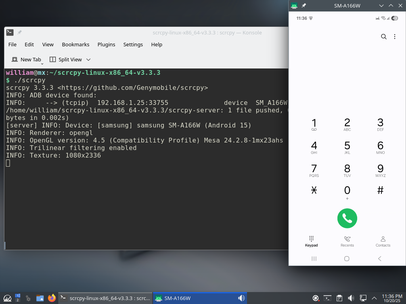The image size is (406, 304).
Task: Open the Bookmarks menu
Action: pyautogui.click(x=75, y=44)
